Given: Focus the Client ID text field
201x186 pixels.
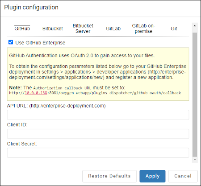Looking at the screenshot, I should (x=98, y=134).
